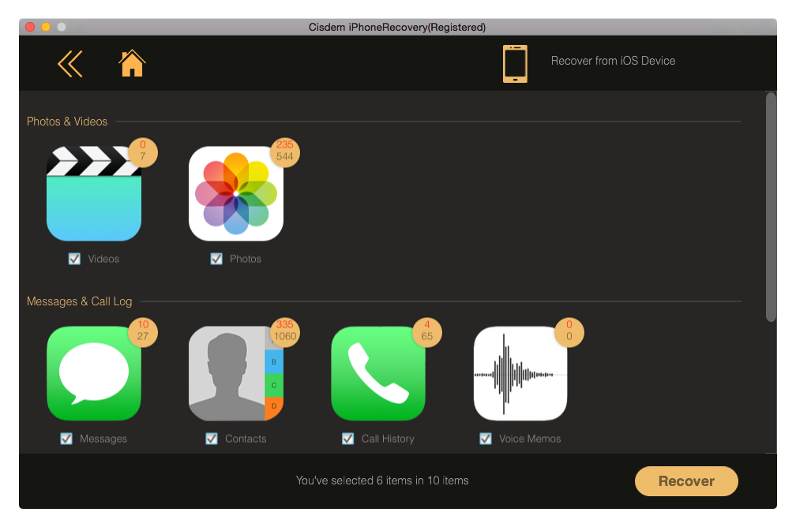Click the Photos count badge 235/544
Screen dimensions: 796x527
285,151
